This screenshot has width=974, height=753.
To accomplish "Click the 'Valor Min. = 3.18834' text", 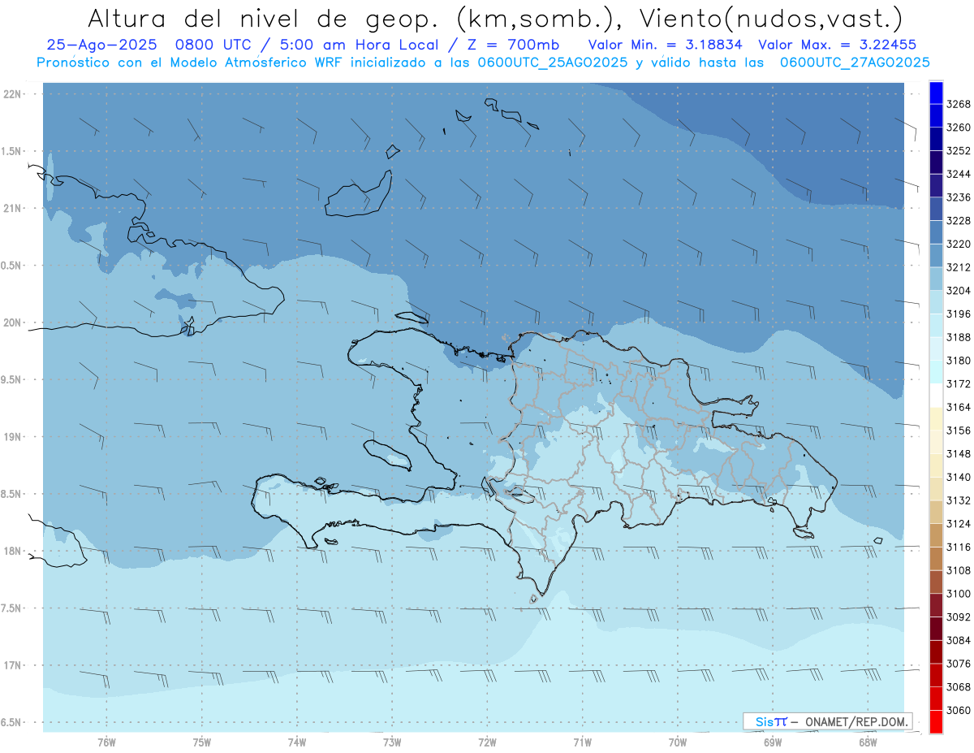I will pos(666,45).
